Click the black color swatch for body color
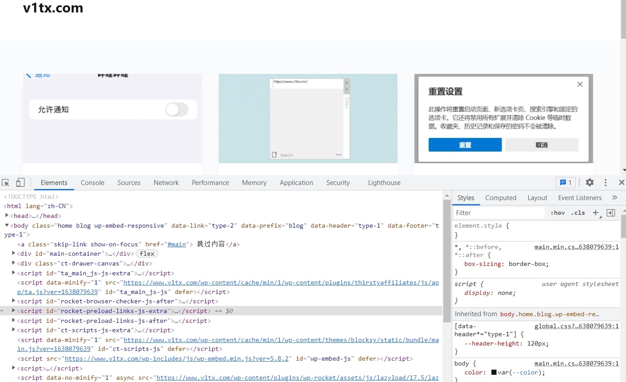The width and height of the screenshot is (626, 382). click(x=494, y=372)
